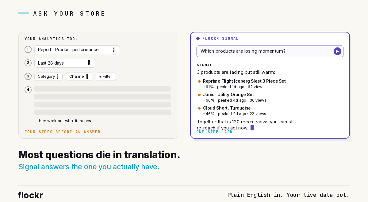Open the Last 28 days date dropdown
Viewport: 368px width, 202px height.
65,63
